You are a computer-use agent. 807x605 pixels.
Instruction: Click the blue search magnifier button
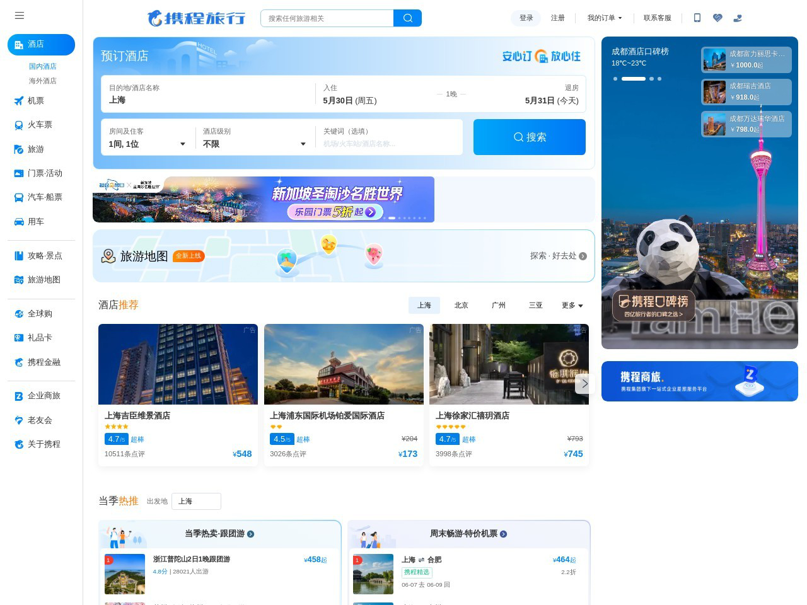pos(407,18)
